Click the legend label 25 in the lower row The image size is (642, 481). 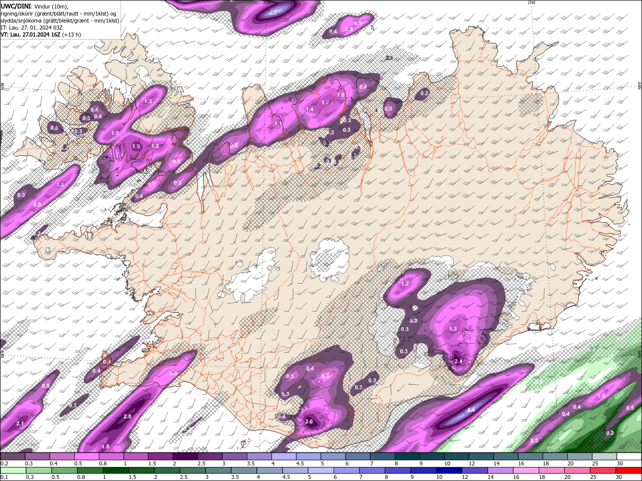pyautogui.click(x=593, y=477)
